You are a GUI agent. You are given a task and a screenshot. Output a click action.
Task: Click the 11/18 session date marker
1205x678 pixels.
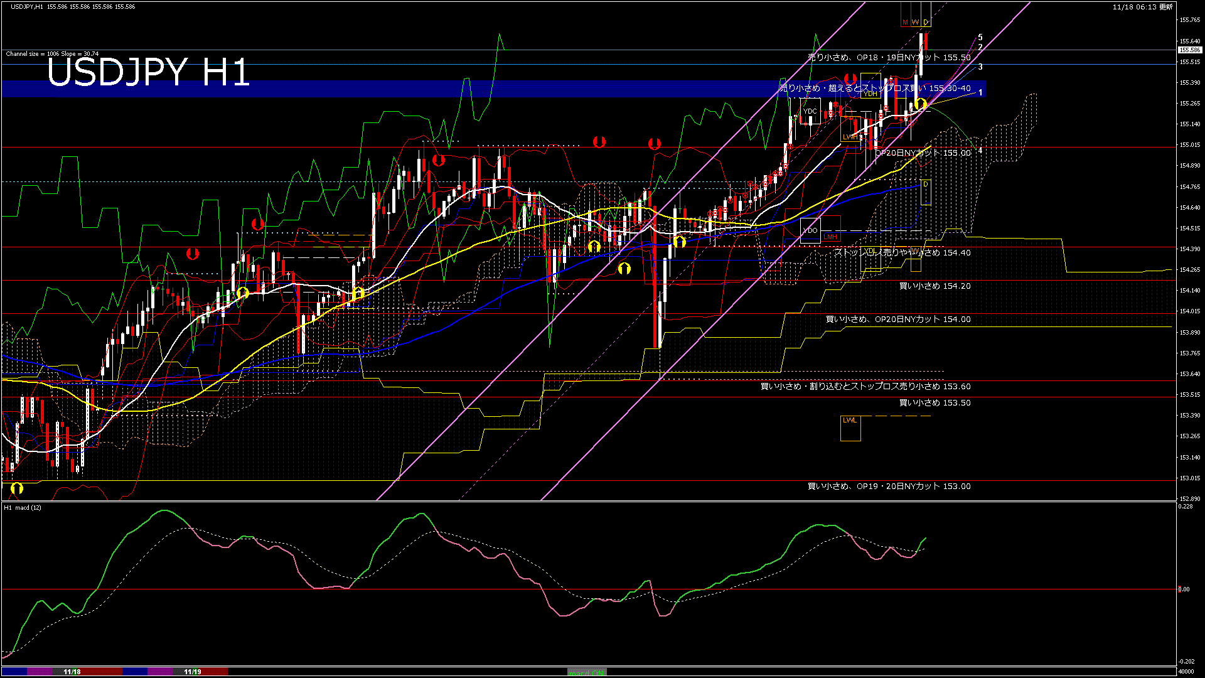pyautogui.click(x=72, y=672)
